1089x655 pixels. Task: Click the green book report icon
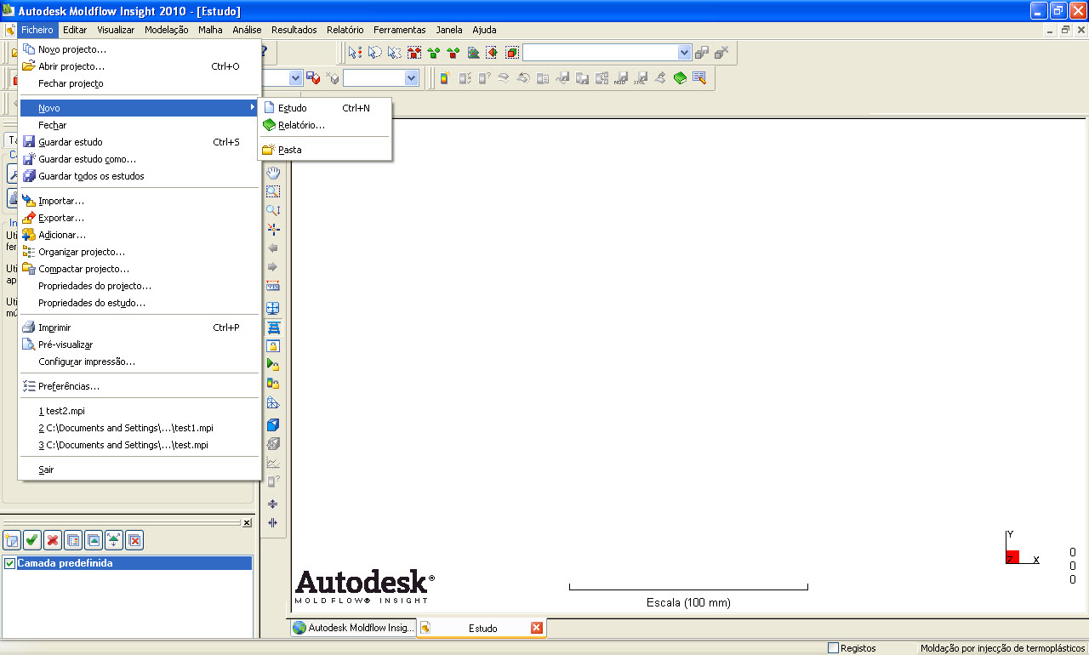(680, 77)
